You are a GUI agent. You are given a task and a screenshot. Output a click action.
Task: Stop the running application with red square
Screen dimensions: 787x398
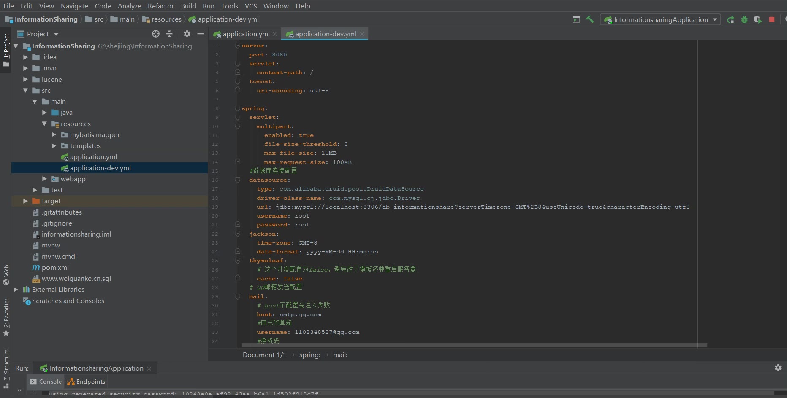(772, 19)
